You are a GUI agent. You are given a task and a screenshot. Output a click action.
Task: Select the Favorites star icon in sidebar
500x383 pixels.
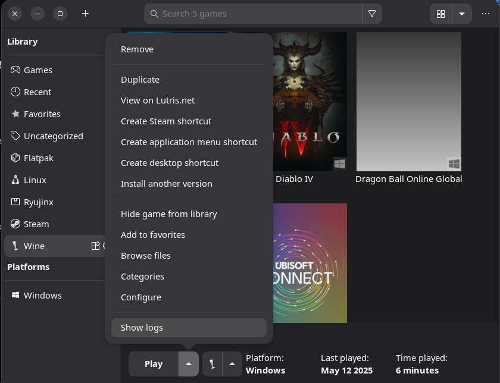15,114
